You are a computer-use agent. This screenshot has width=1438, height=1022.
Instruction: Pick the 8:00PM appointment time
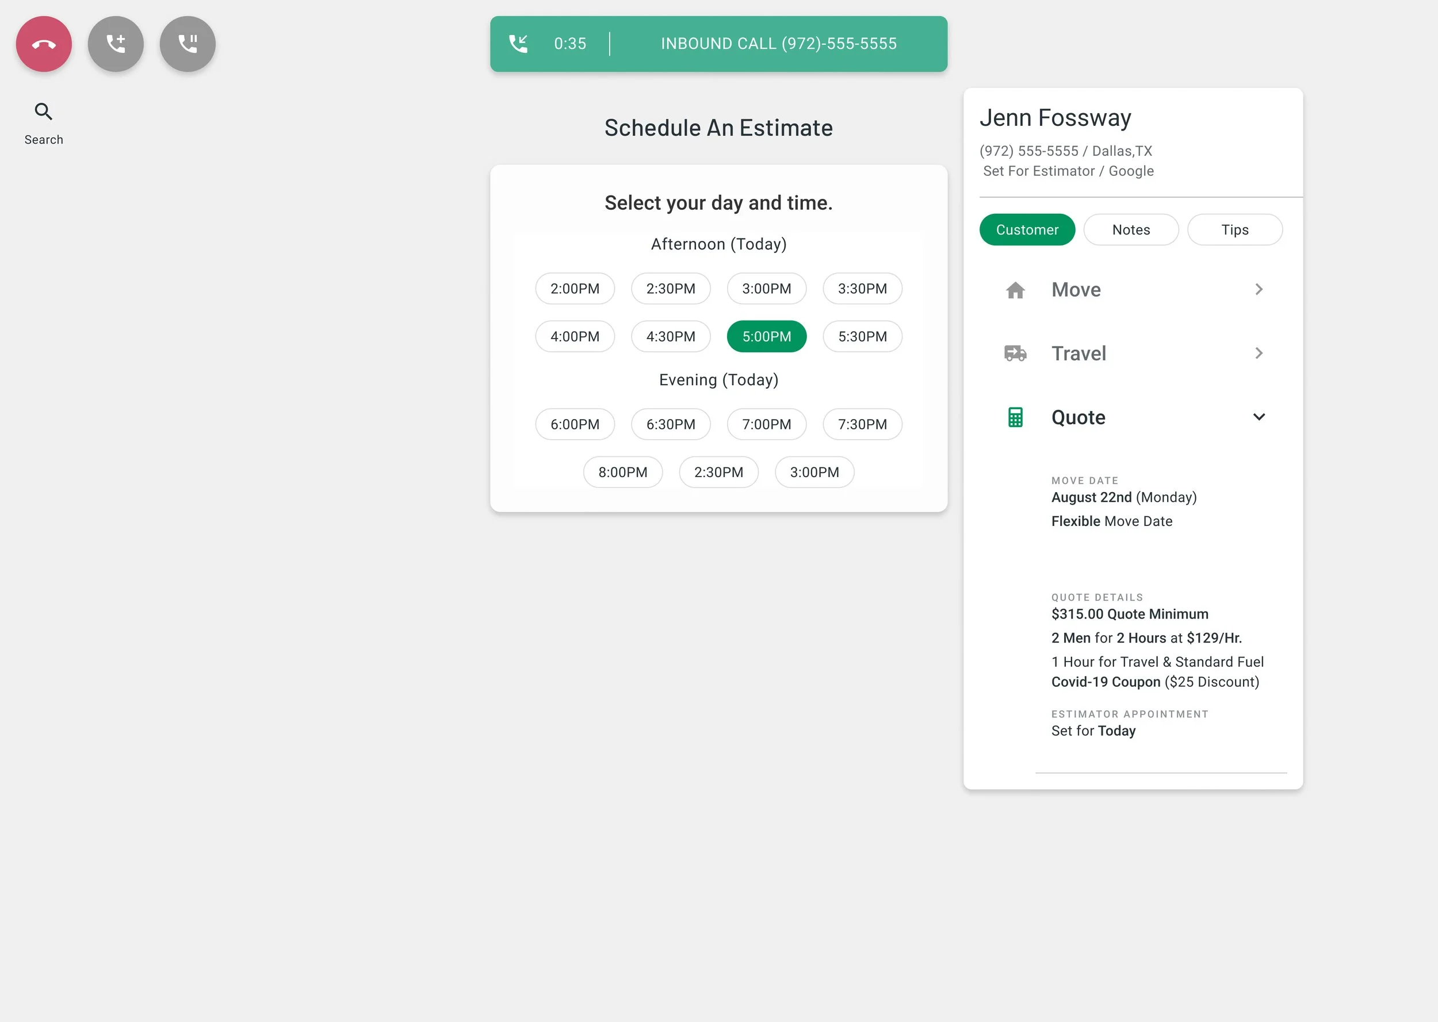coord(623,472)
